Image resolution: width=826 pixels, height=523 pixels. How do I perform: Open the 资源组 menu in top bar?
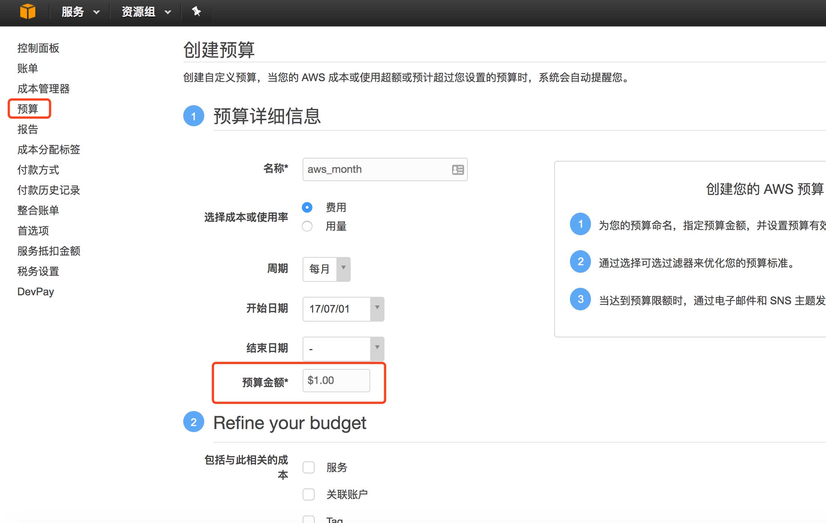pyautogui.click(x=146, y=12)
